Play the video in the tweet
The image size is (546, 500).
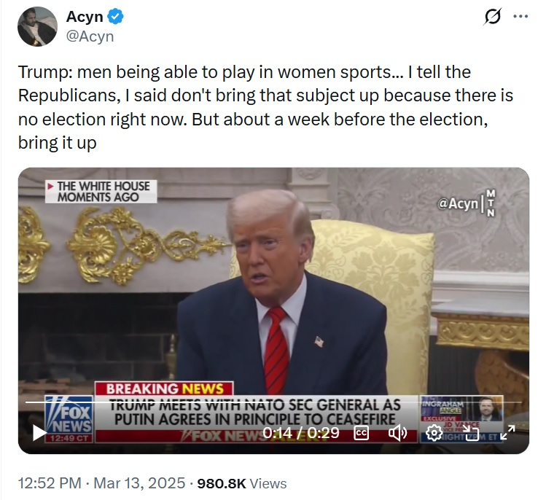(39, 433)
